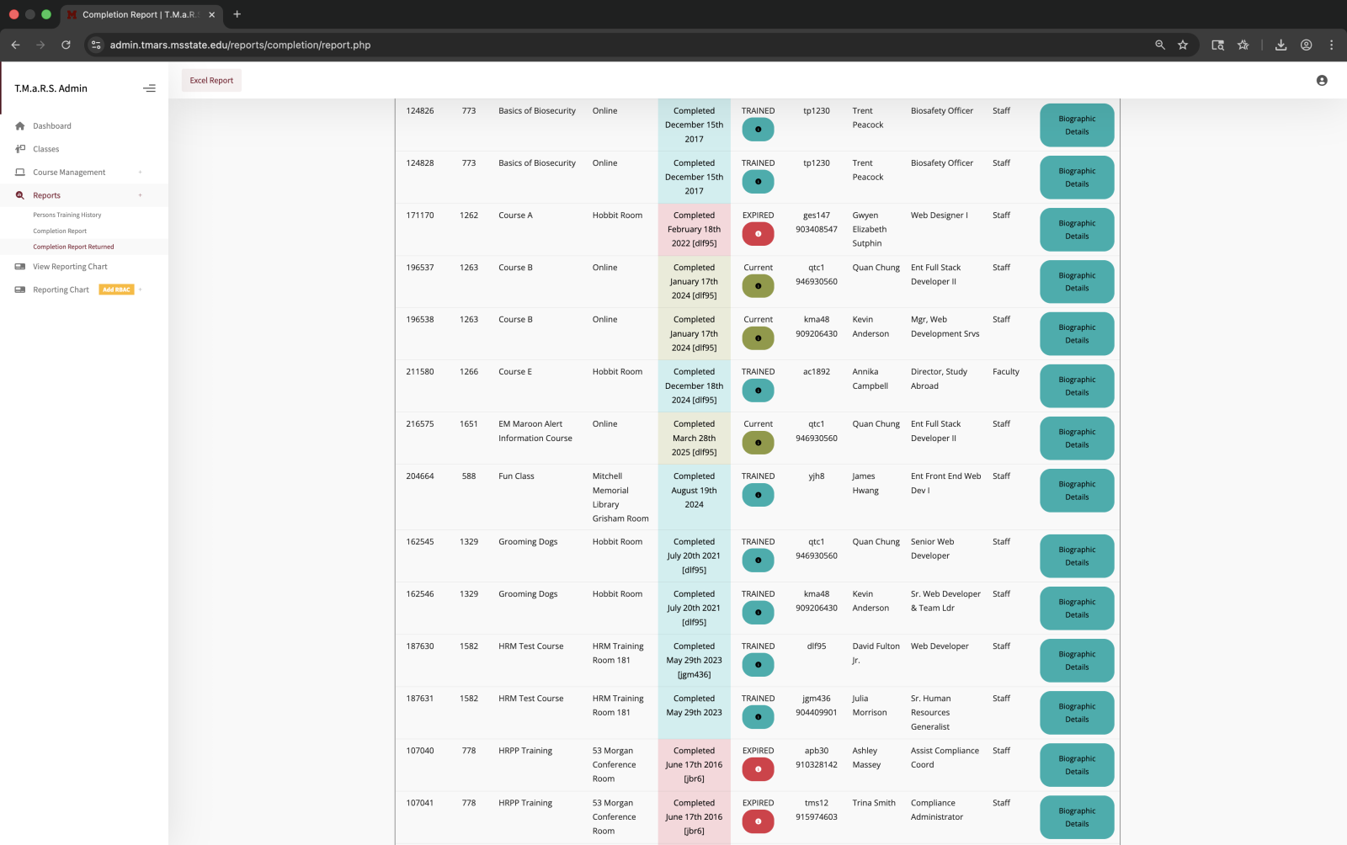
Task: Bookmark this page using the star icon
Action: [1183, 45]
